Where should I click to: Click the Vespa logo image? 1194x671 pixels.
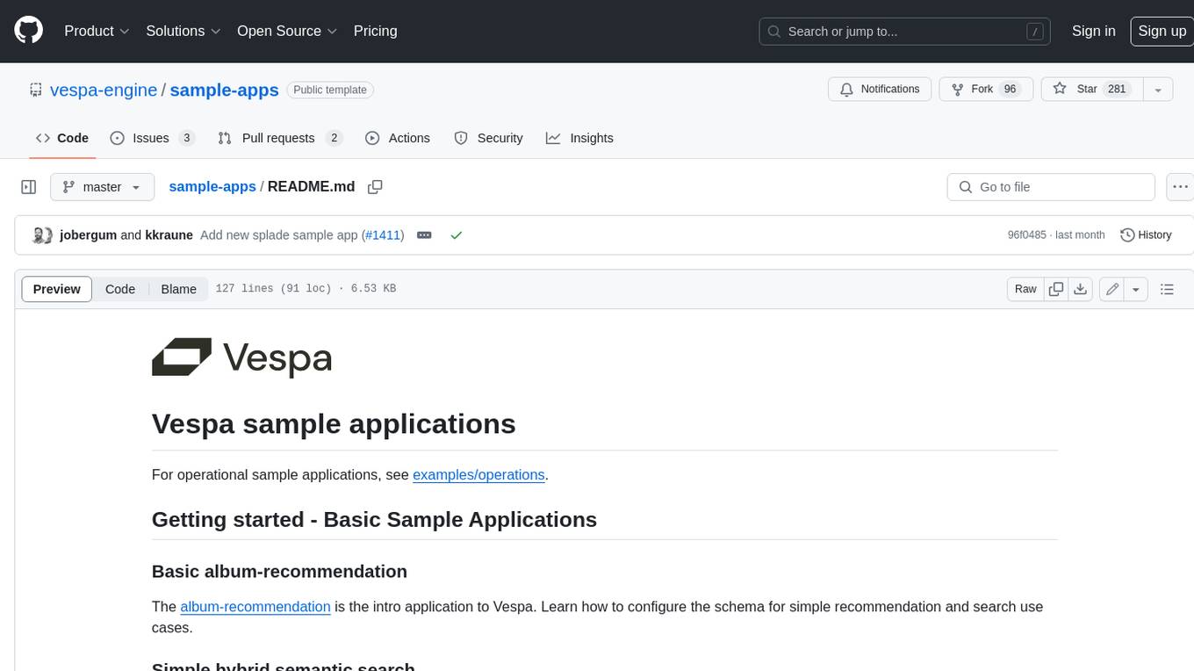point(241,357)
